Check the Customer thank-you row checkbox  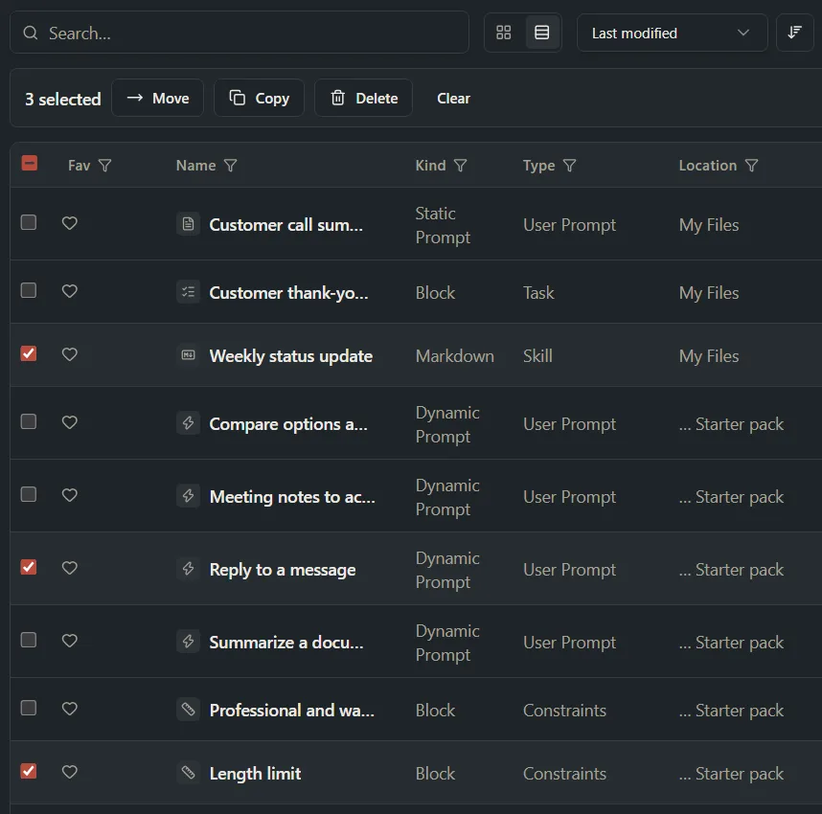(x=29, y=290)
